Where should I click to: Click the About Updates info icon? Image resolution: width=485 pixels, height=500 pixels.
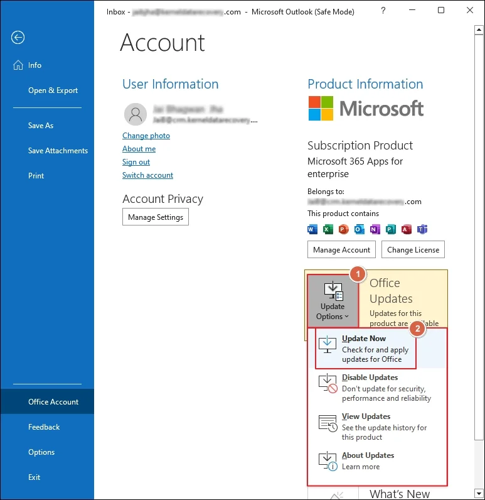(x=328, y=462)
